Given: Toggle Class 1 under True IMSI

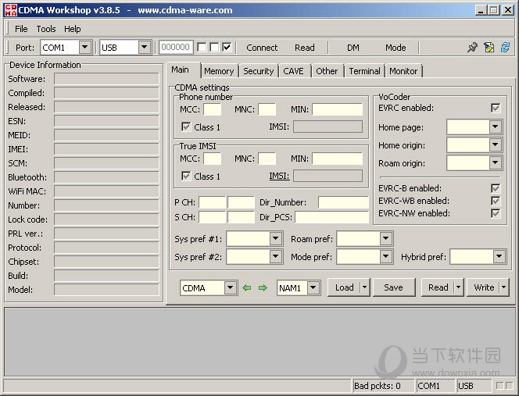Looking at the screenshot, I should [x=186, y=177].
